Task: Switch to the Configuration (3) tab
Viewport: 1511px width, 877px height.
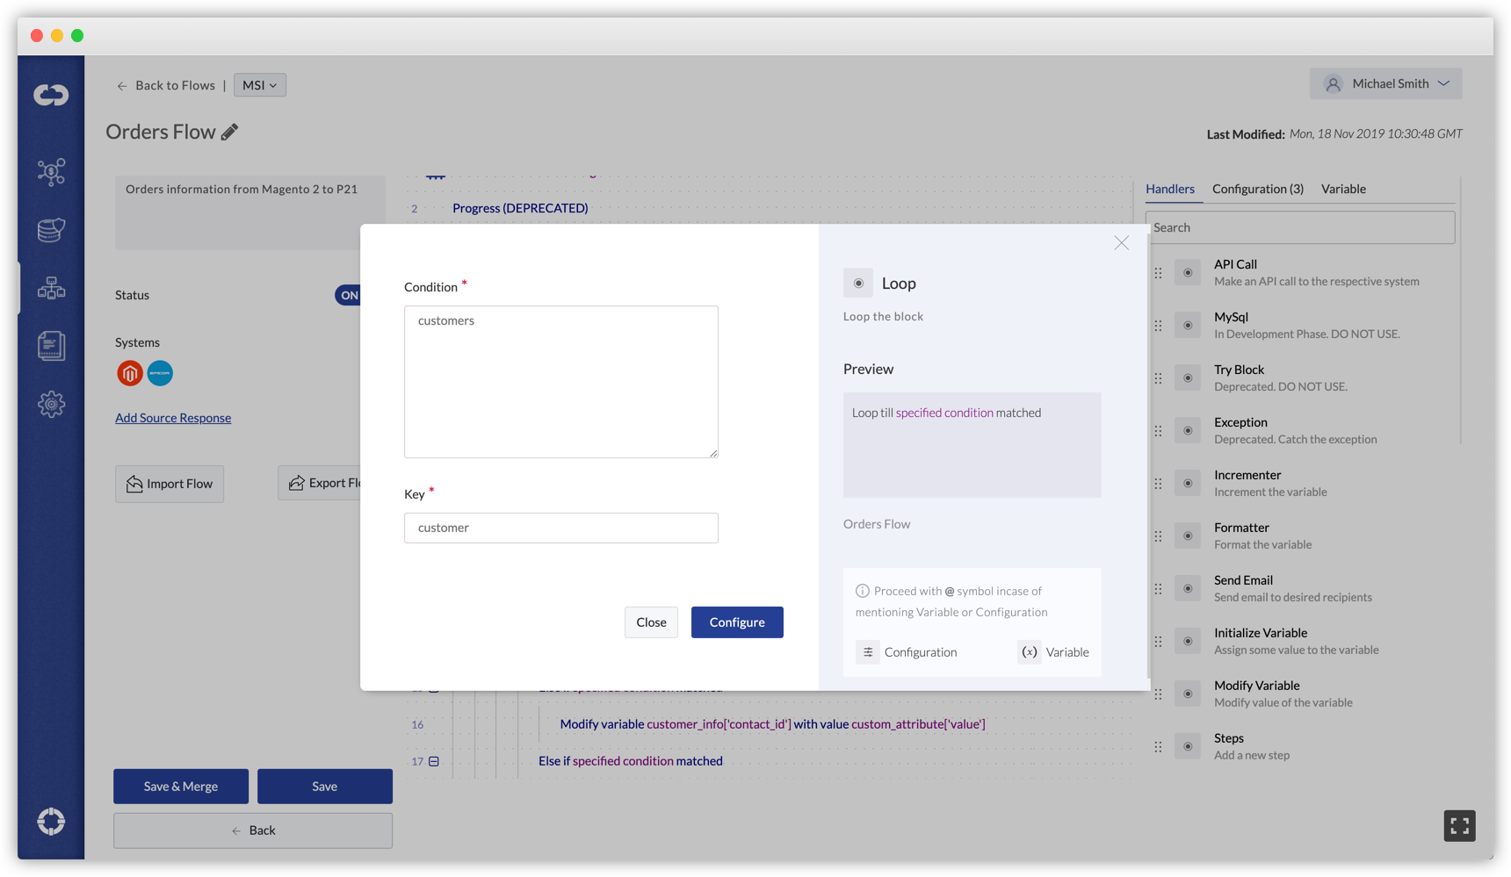Action: (x=1258, y=189)
